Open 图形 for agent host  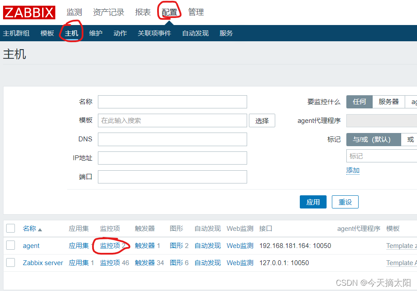tap(176, 245)
